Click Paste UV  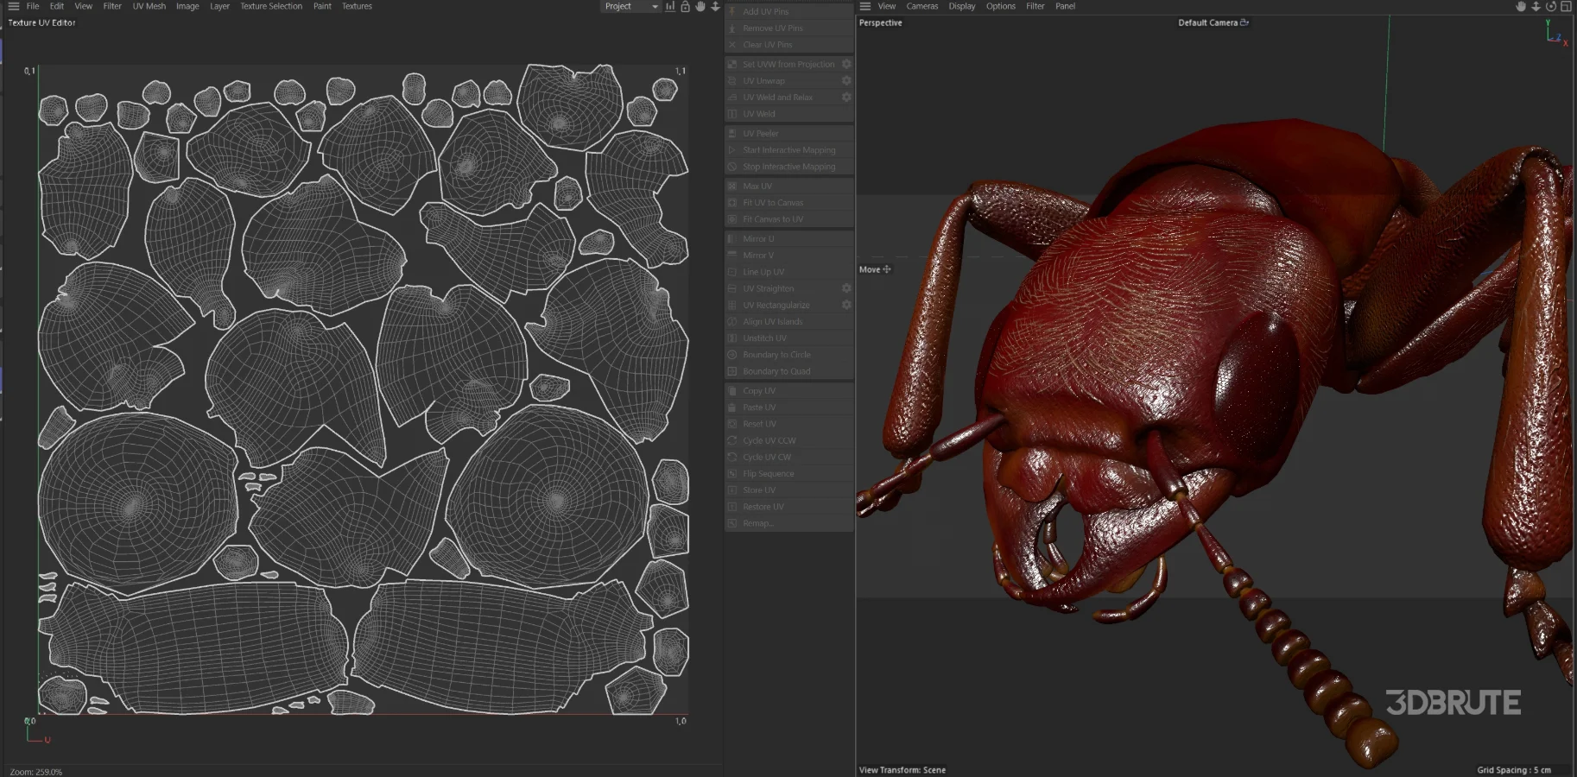(789, 407)
